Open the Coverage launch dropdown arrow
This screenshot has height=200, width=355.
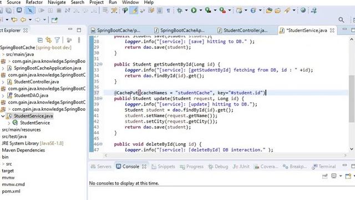(215, 10)
